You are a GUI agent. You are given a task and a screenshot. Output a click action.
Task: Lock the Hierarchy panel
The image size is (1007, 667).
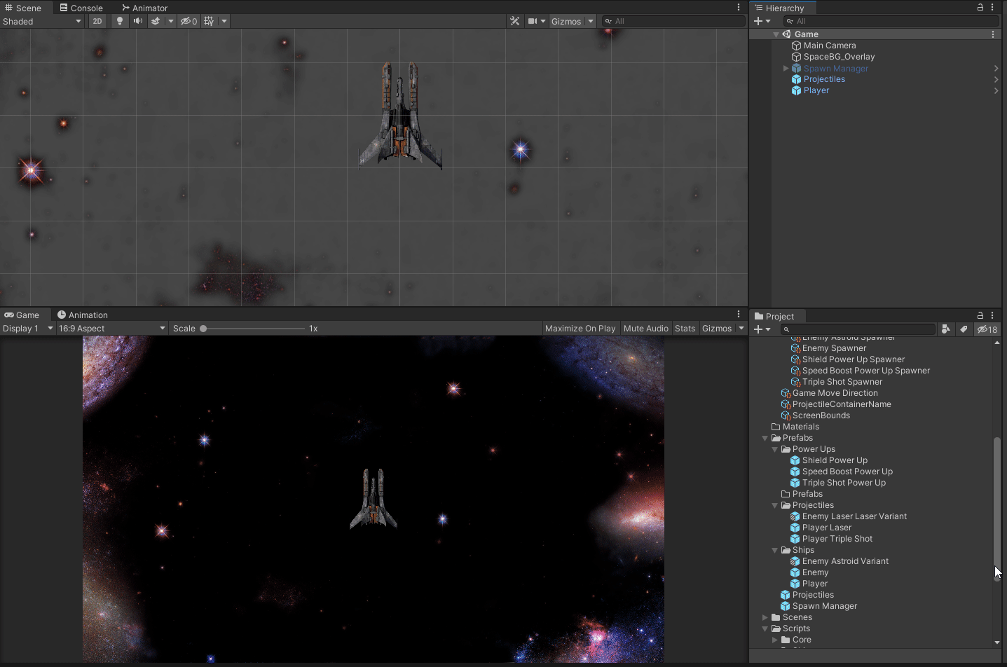[x=980, y=7]
